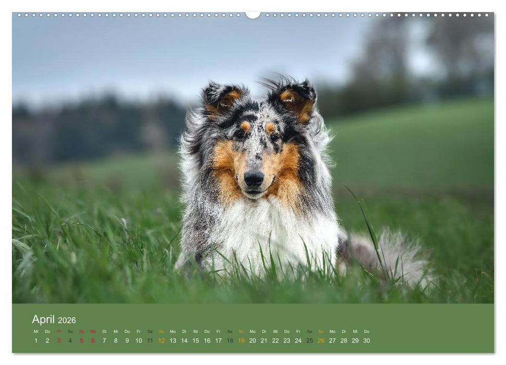Click midweek date 15

[x=195, y=340]
